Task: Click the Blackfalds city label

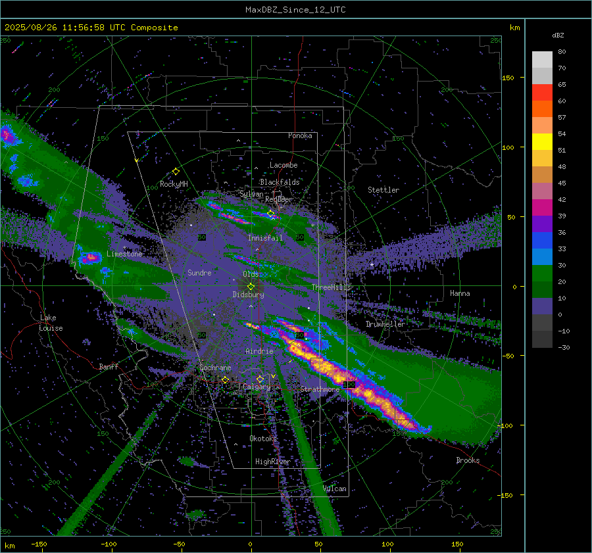Action: pos(280,182)
